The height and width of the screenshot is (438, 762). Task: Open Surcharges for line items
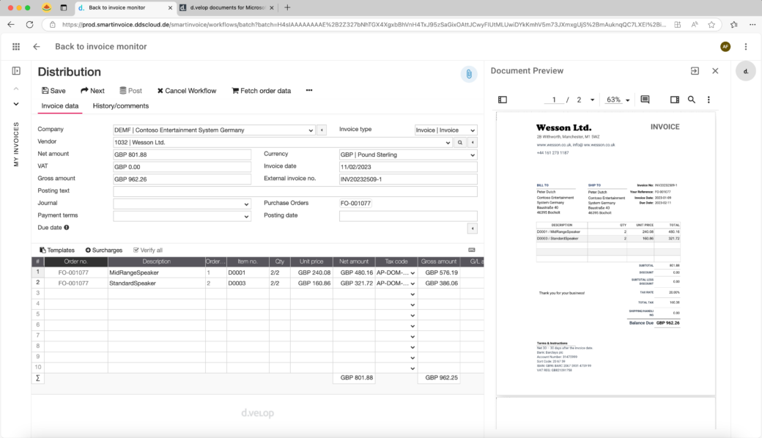click(x=104, y=250)
